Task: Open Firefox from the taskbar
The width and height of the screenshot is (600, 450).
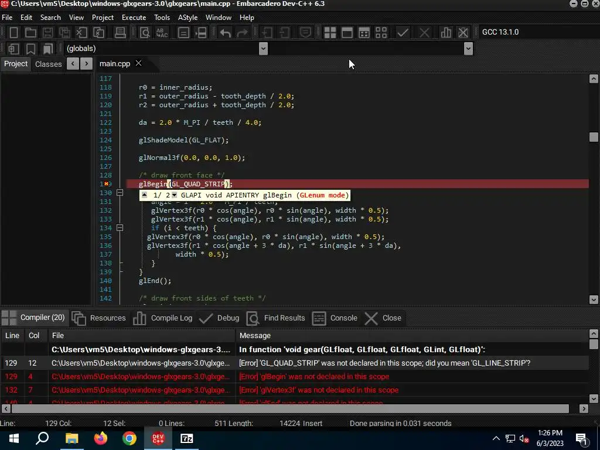Action: pos(101,438)
